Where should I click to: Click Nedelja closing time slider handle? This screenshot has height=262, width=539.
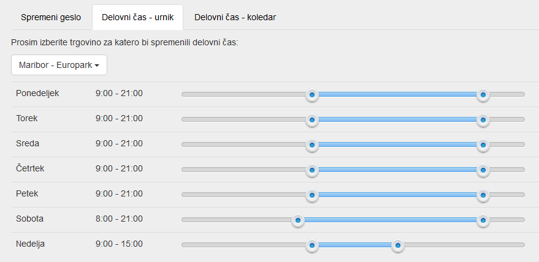coord(397,245)
